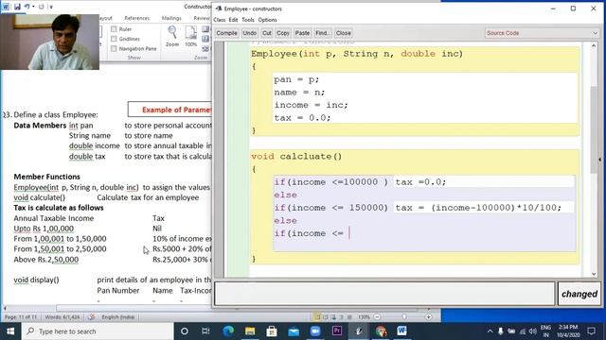Open Microsoft Store from taskbar
The image size is (606, 340).
(x=272, y=331)
